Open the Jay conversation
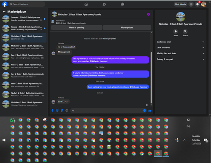 [24, 56]
